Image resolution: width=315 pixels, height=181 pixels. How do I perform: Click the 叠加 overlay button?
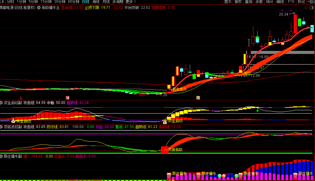click(x=249, y=2)
